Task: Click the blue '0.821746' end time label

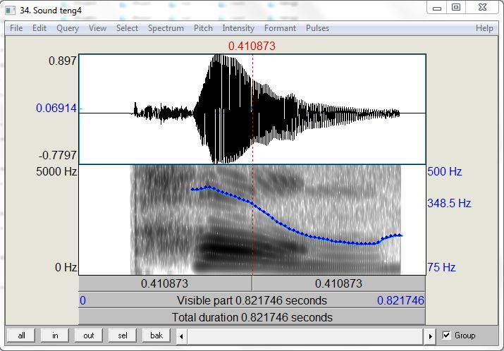Action: 400,300
